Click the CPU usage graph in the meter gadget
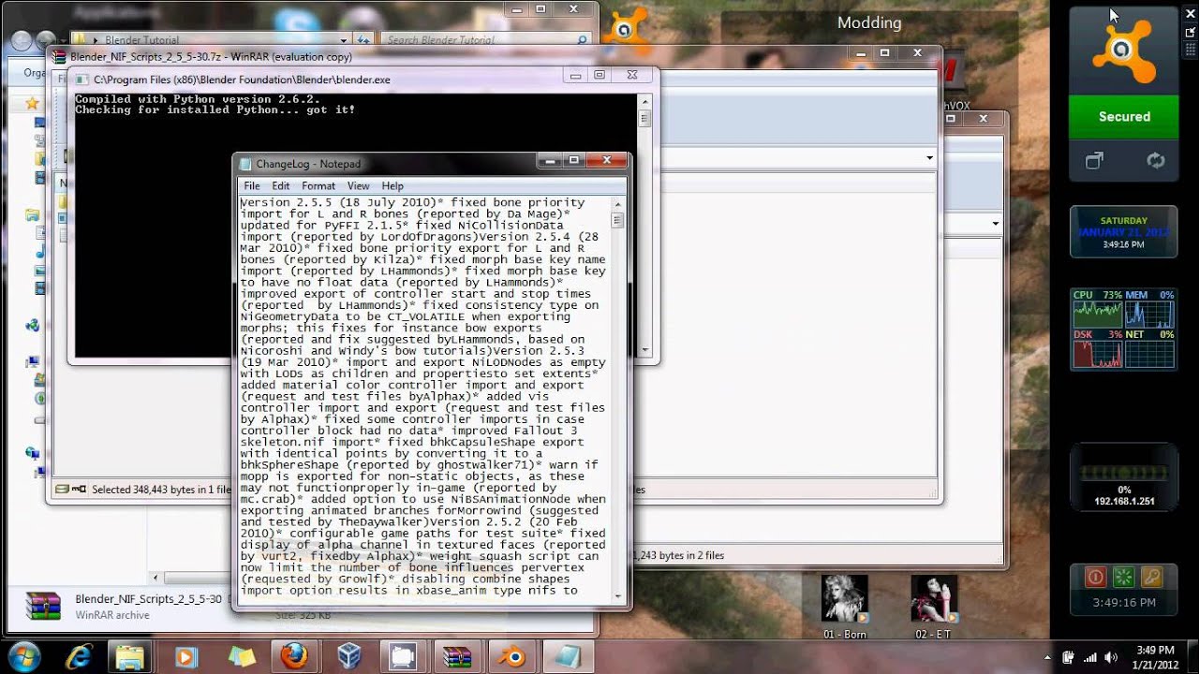 point(1097,315)
